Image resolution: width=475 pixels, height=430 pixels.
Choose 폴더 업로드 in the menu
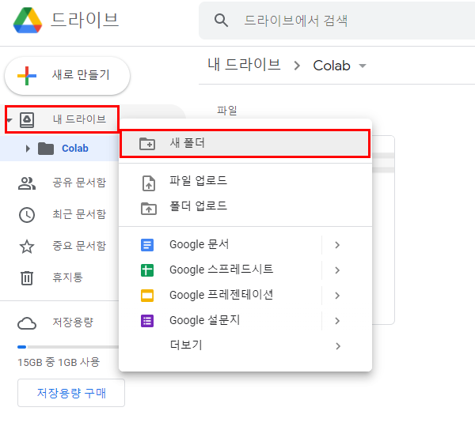coord(245,206)
